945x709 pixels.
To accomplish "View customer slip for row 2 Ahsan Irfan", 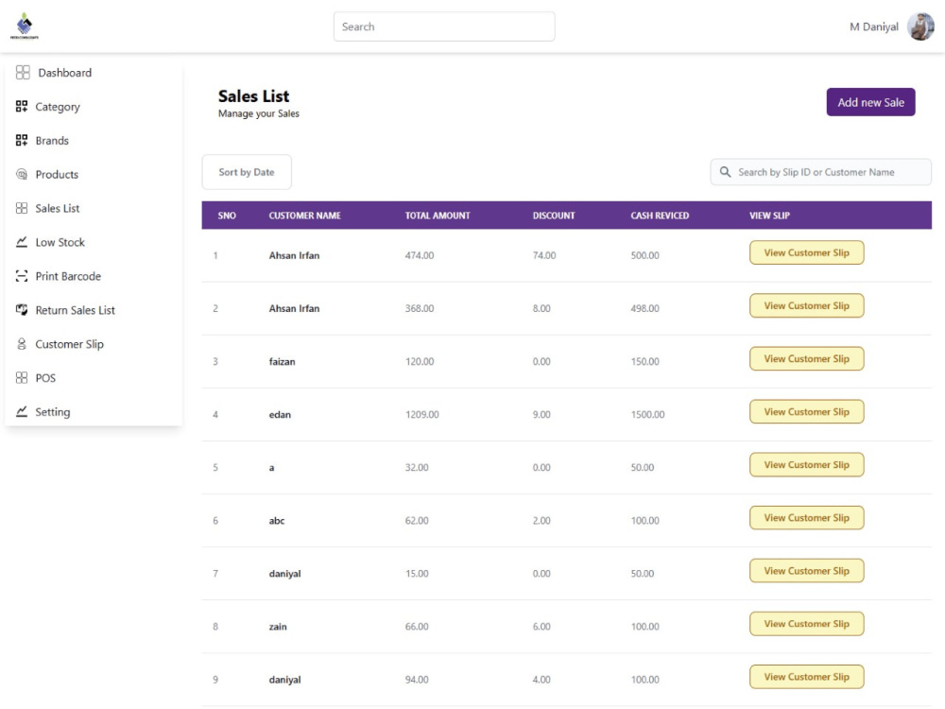I will 806,305.
